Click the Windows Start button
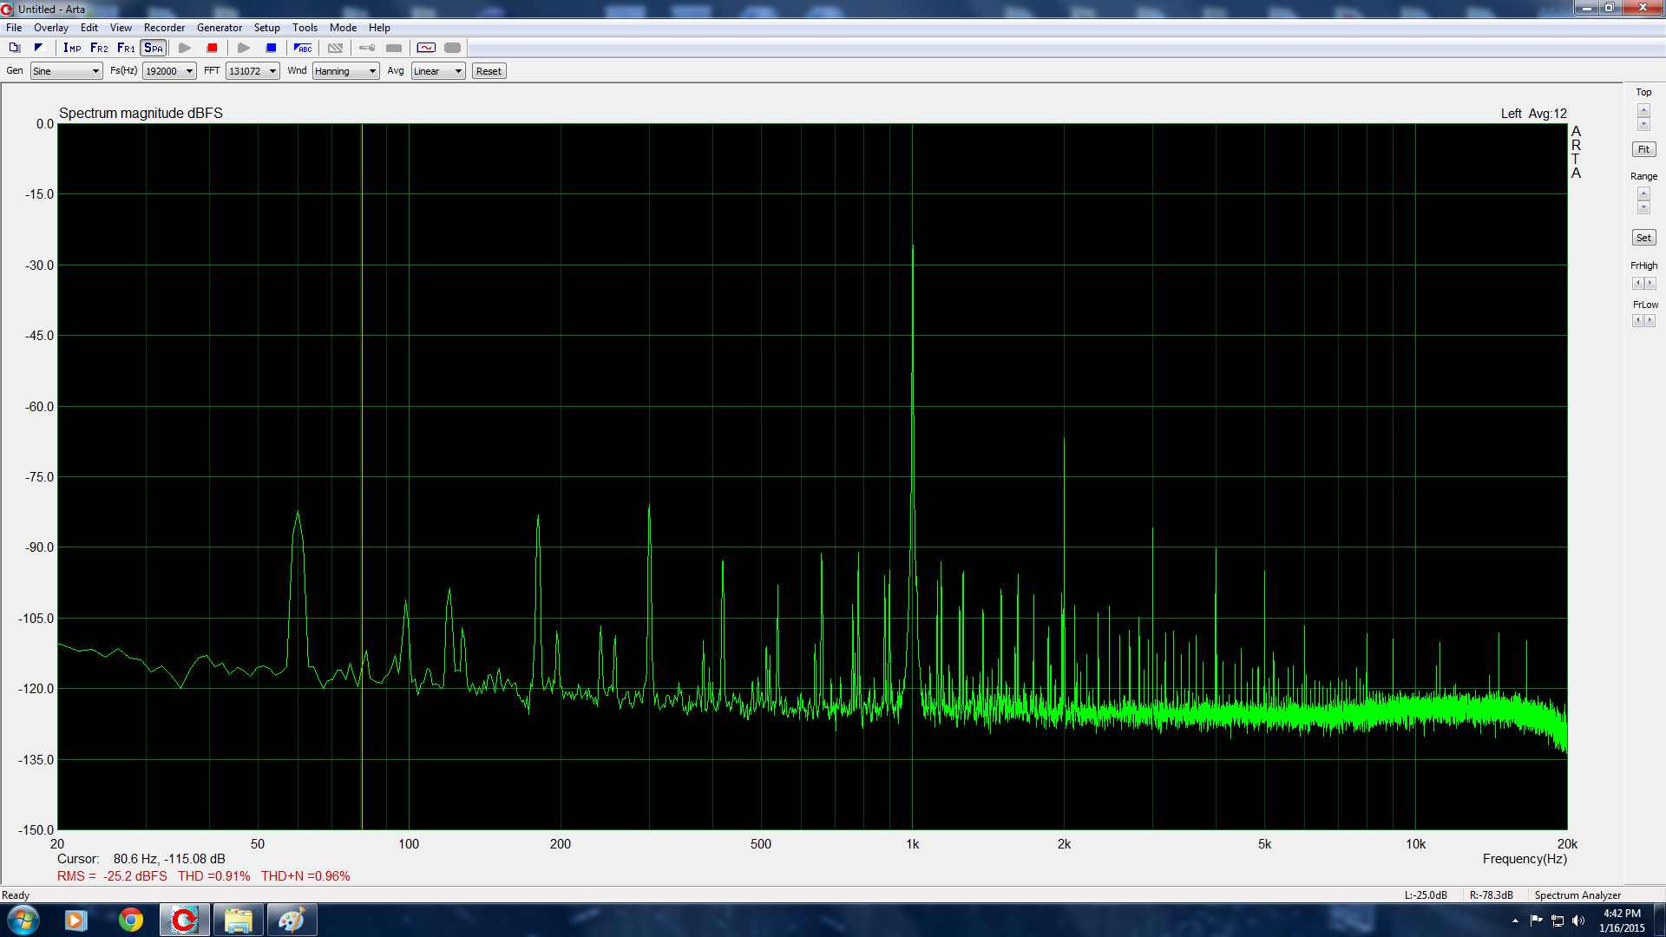This screenshot has width=1666, height=937. 23,920
